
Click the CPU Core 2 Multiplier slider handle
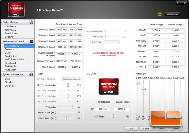(68, 96)
